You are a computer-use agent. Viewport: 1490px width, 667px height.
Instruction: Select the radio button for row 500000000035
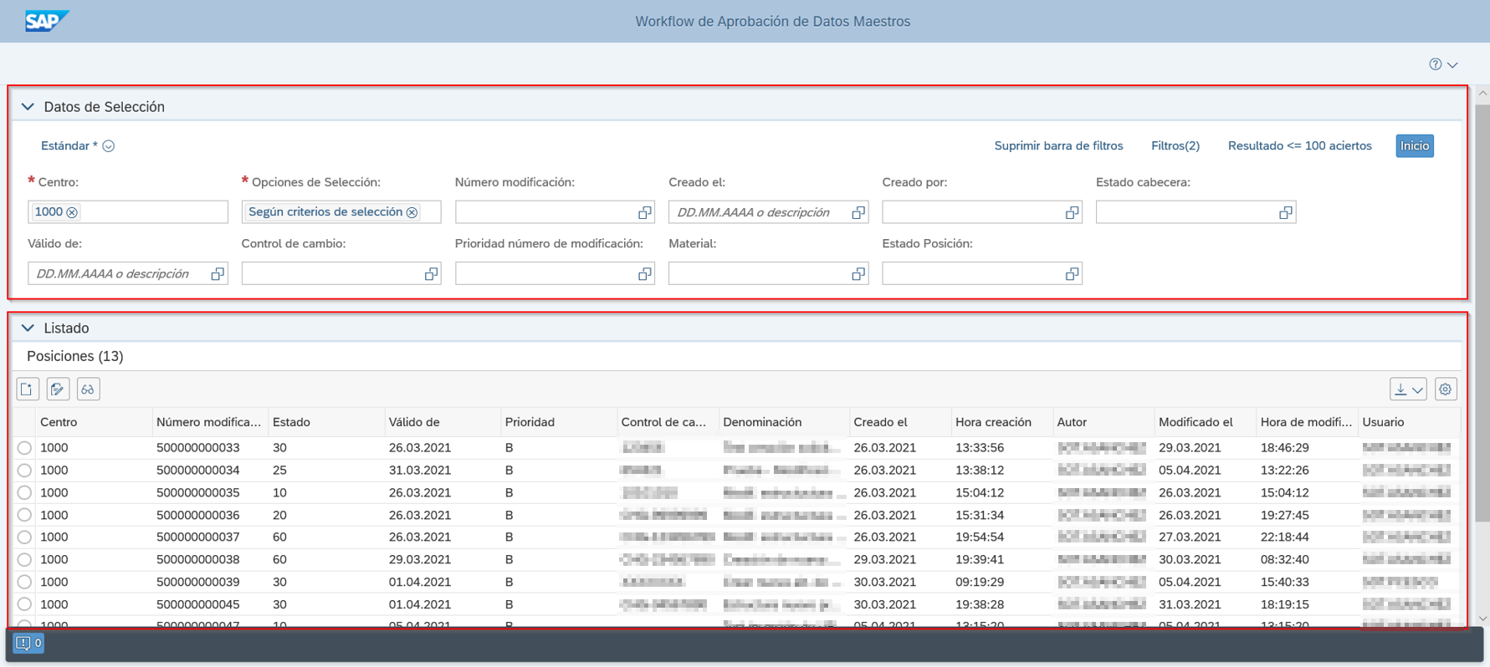[24, 493]
